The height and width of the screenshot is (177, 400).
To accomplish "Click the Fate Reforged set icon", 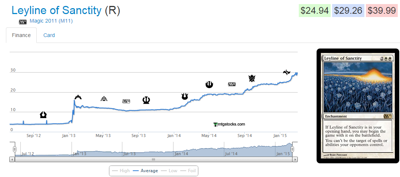I will [x=287, y=72].
